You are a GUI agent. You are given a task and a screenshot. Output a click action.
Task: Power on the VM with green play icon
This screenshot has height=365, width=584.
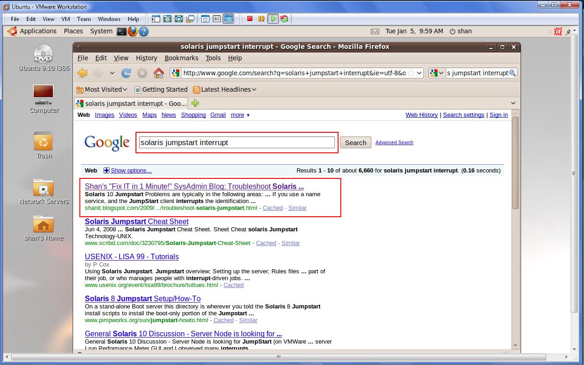273,19
